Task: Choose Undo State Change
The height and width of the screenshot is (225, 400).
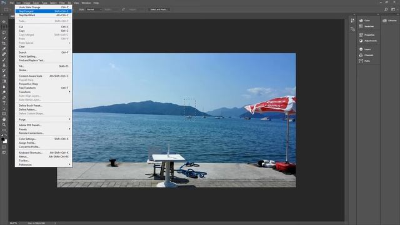Action: click(44, 7)
